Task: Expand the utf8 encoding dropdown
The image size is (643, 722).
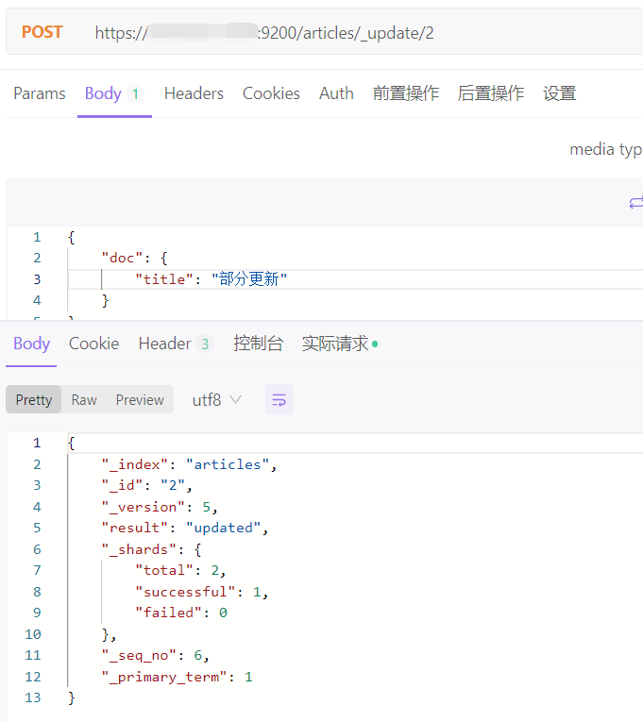Action: 217,399
